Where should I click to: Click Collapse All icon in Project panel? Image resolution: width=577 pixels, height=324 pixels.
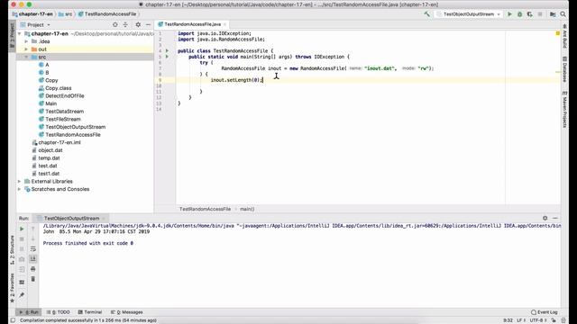[x=125, y=24]
